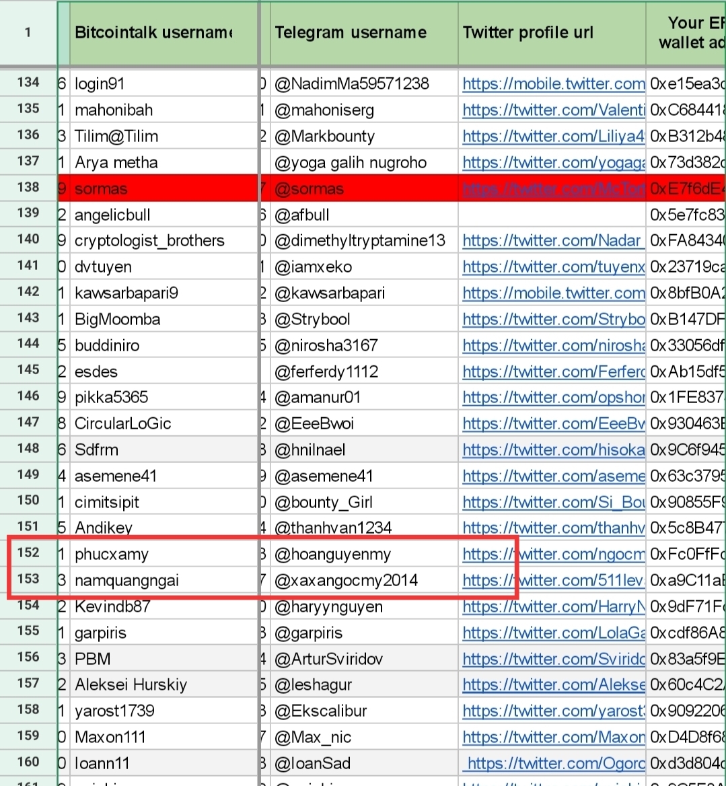Click the @haryynguyen cell
This screenshot has width=726, height=786.
(x=364, y=606)
